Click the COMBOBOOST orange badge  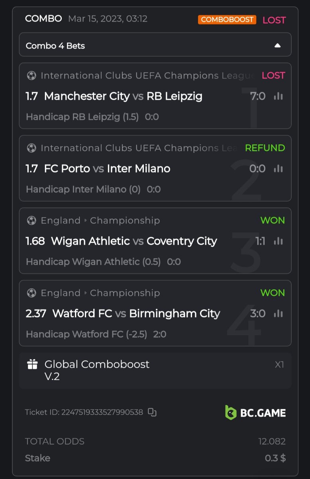click(x=227, y=20)
